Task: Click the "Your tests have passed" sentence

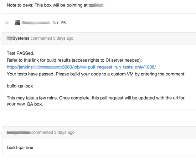Action: [96, 74]
